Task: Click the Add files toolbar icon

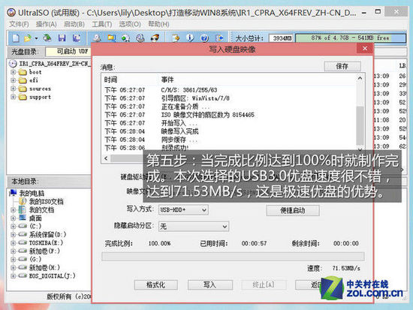Action: pos(176,38)
